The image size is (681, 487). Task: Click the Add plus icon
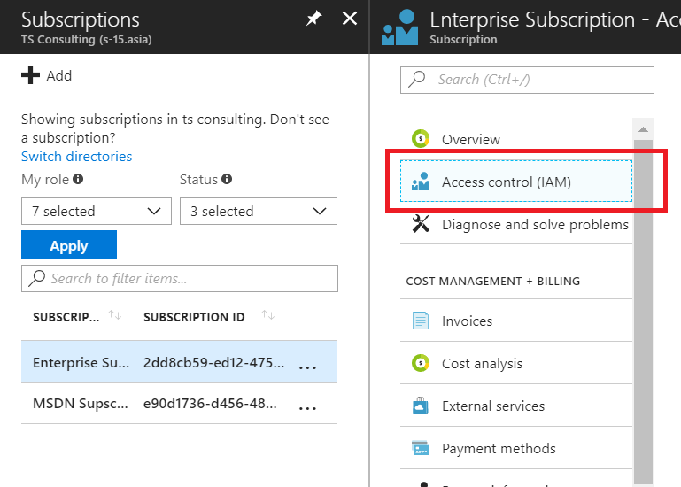pos(31,75)
